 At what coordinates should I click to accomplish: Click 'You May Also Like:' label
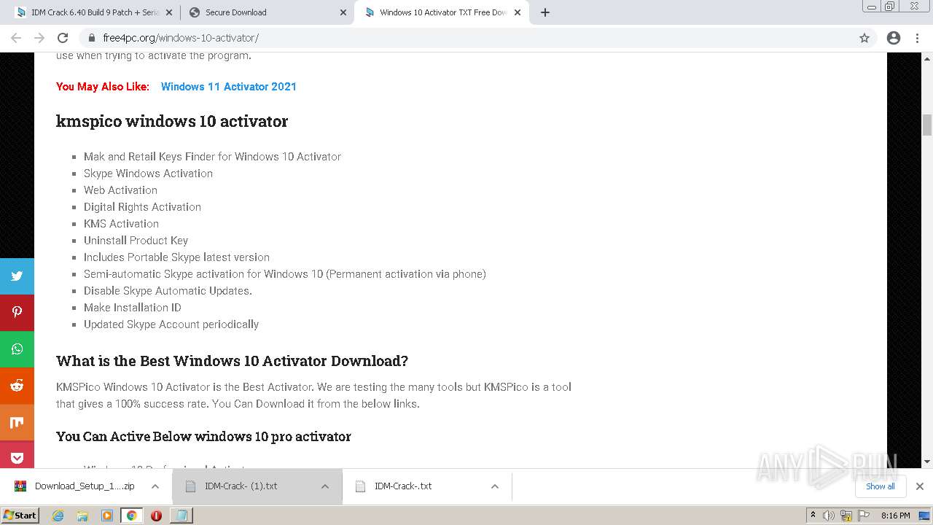pyautogui.click(x=103, y=87)
